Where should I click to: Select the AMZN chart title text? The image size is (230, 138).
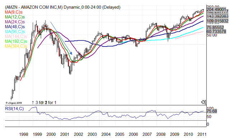[63, 7]
